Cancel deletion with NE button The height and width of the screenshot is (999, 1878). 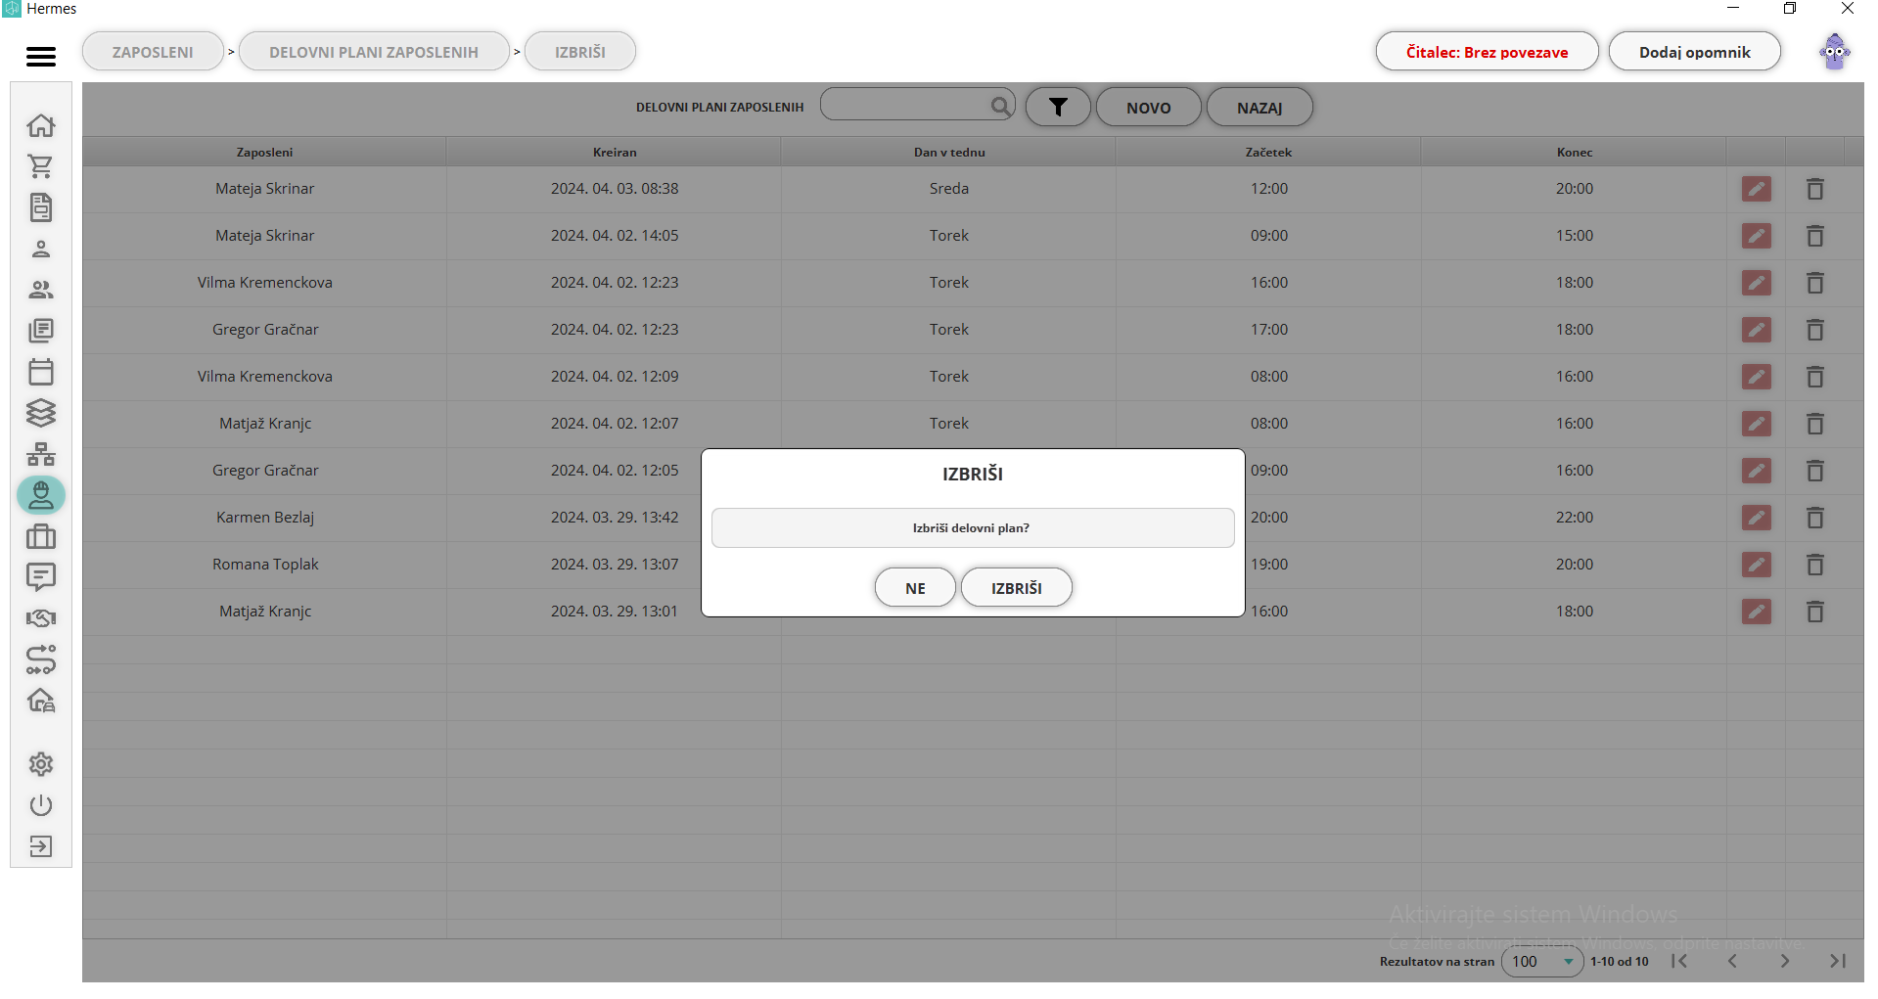coord(915,588)
